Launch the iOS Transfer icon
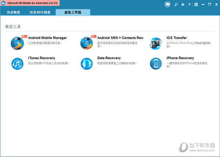Screen dimensions: 220x157 [x=155, y=43]
